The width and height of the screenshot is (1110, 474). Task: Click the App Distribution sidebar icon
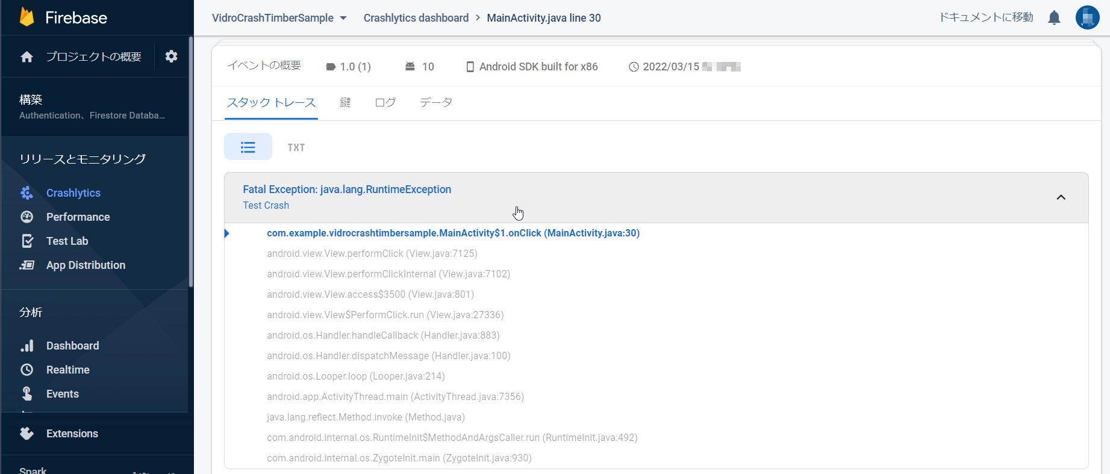pyautogui.click(x=27, y=265)
